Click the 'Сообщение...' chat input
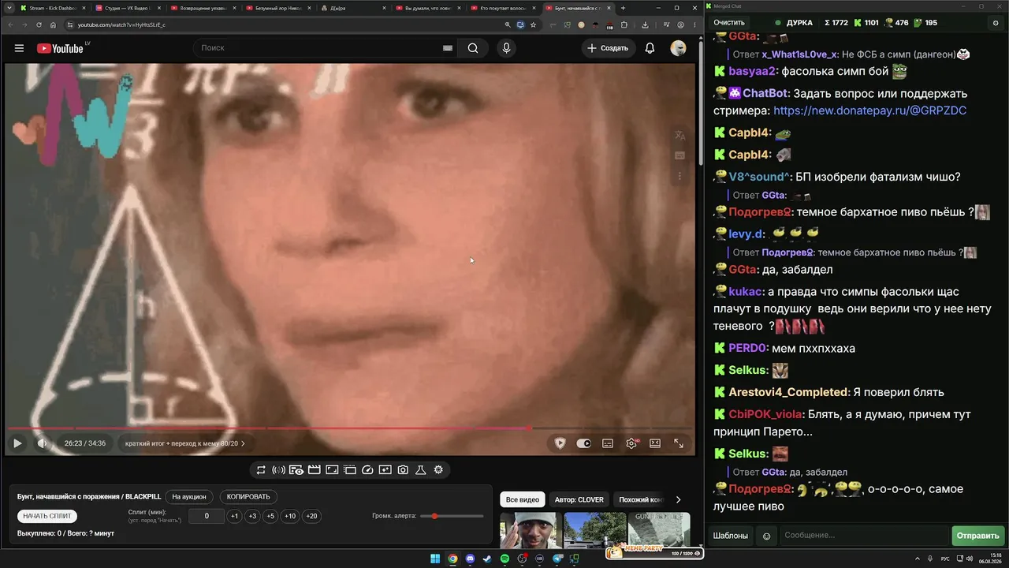 tap(864, 536)
